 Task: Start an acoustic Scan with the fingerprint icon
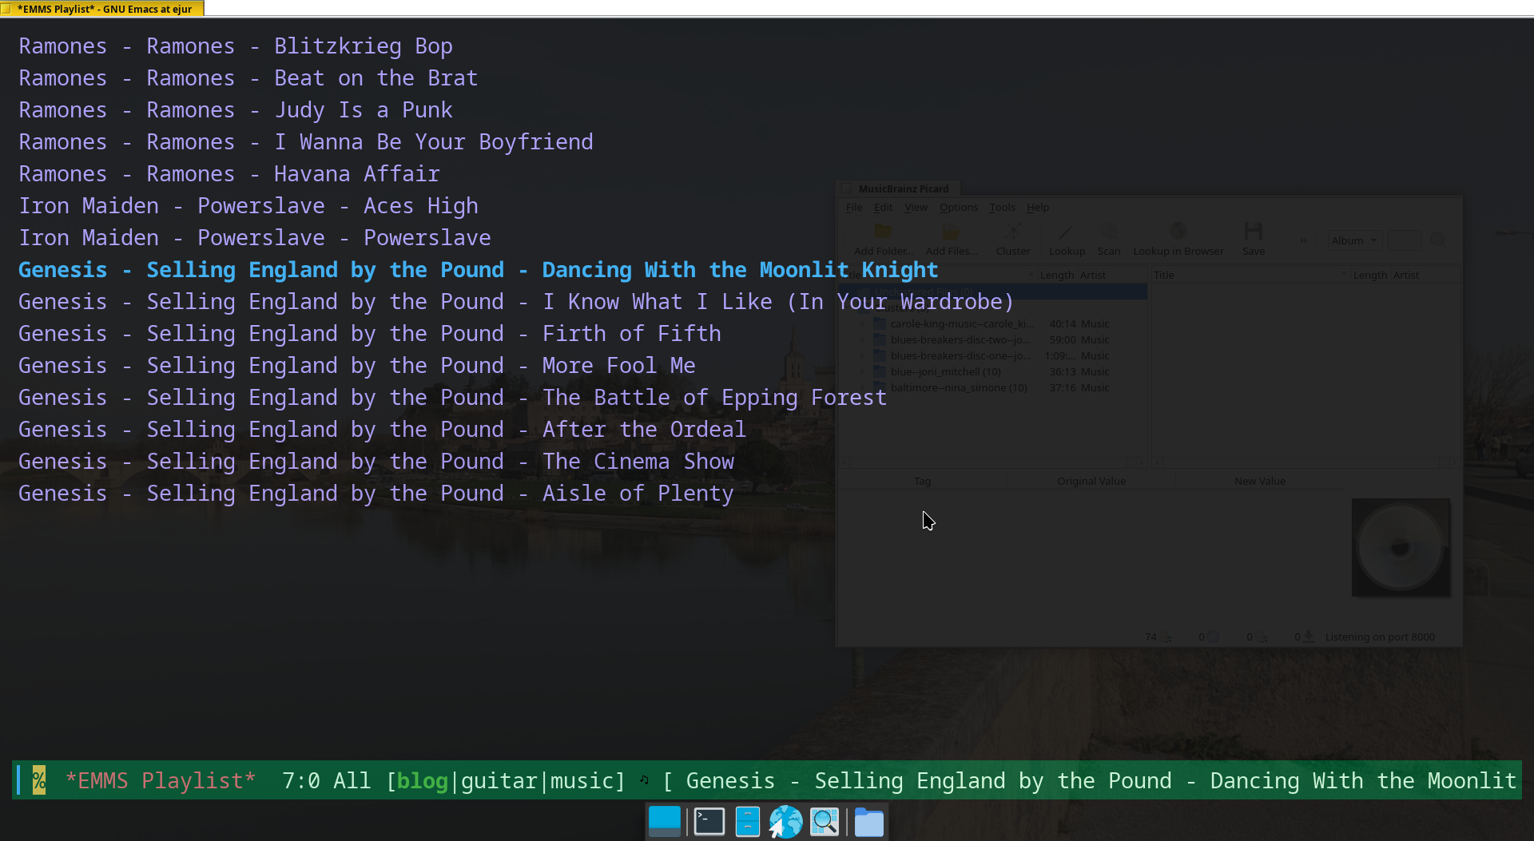(1110, 232)
